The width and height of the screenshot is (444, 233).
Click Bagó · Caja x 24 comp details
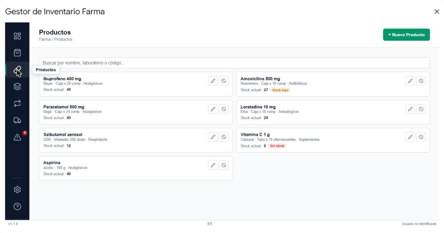point(72,112)
